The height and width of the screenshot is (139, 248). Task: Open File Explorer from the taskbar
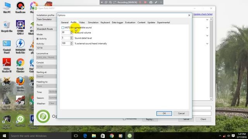[94, 136]
